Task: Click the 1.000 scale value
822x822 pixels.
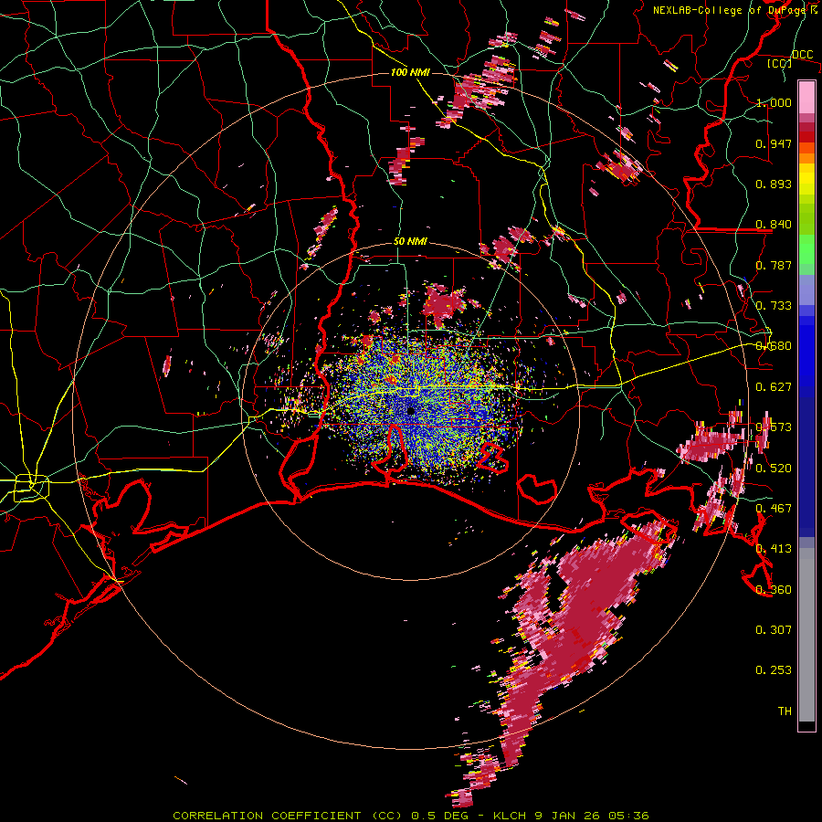Action: (x=774, y=102)
